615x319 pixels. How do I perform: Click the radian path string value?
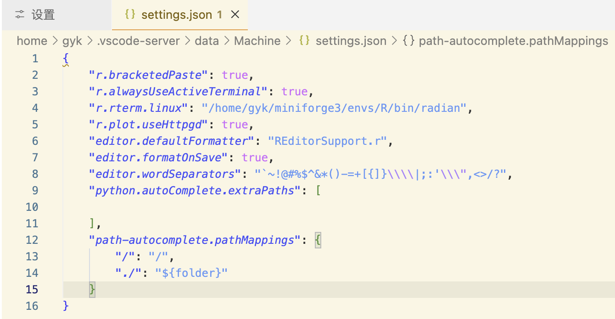(334, 108)
